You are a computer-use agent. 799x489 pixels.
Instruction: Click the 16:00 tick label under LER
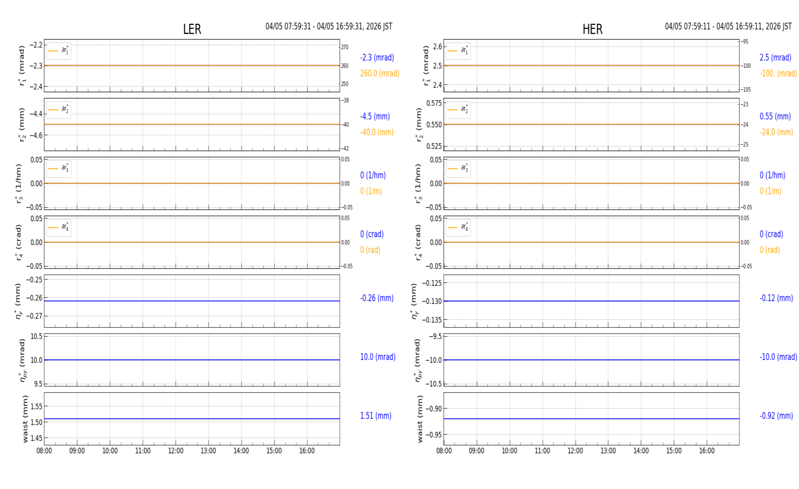click(307, 451)
